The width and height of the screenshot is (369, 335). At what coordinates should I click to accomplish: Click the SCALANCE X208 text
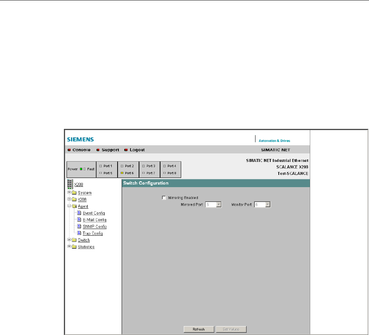[292, 167]
